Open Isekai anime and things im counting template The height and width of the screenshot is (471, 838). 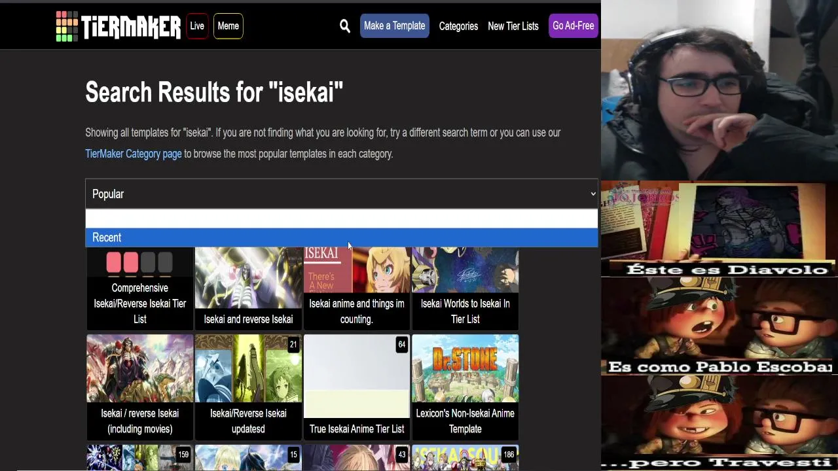[357, 288]
